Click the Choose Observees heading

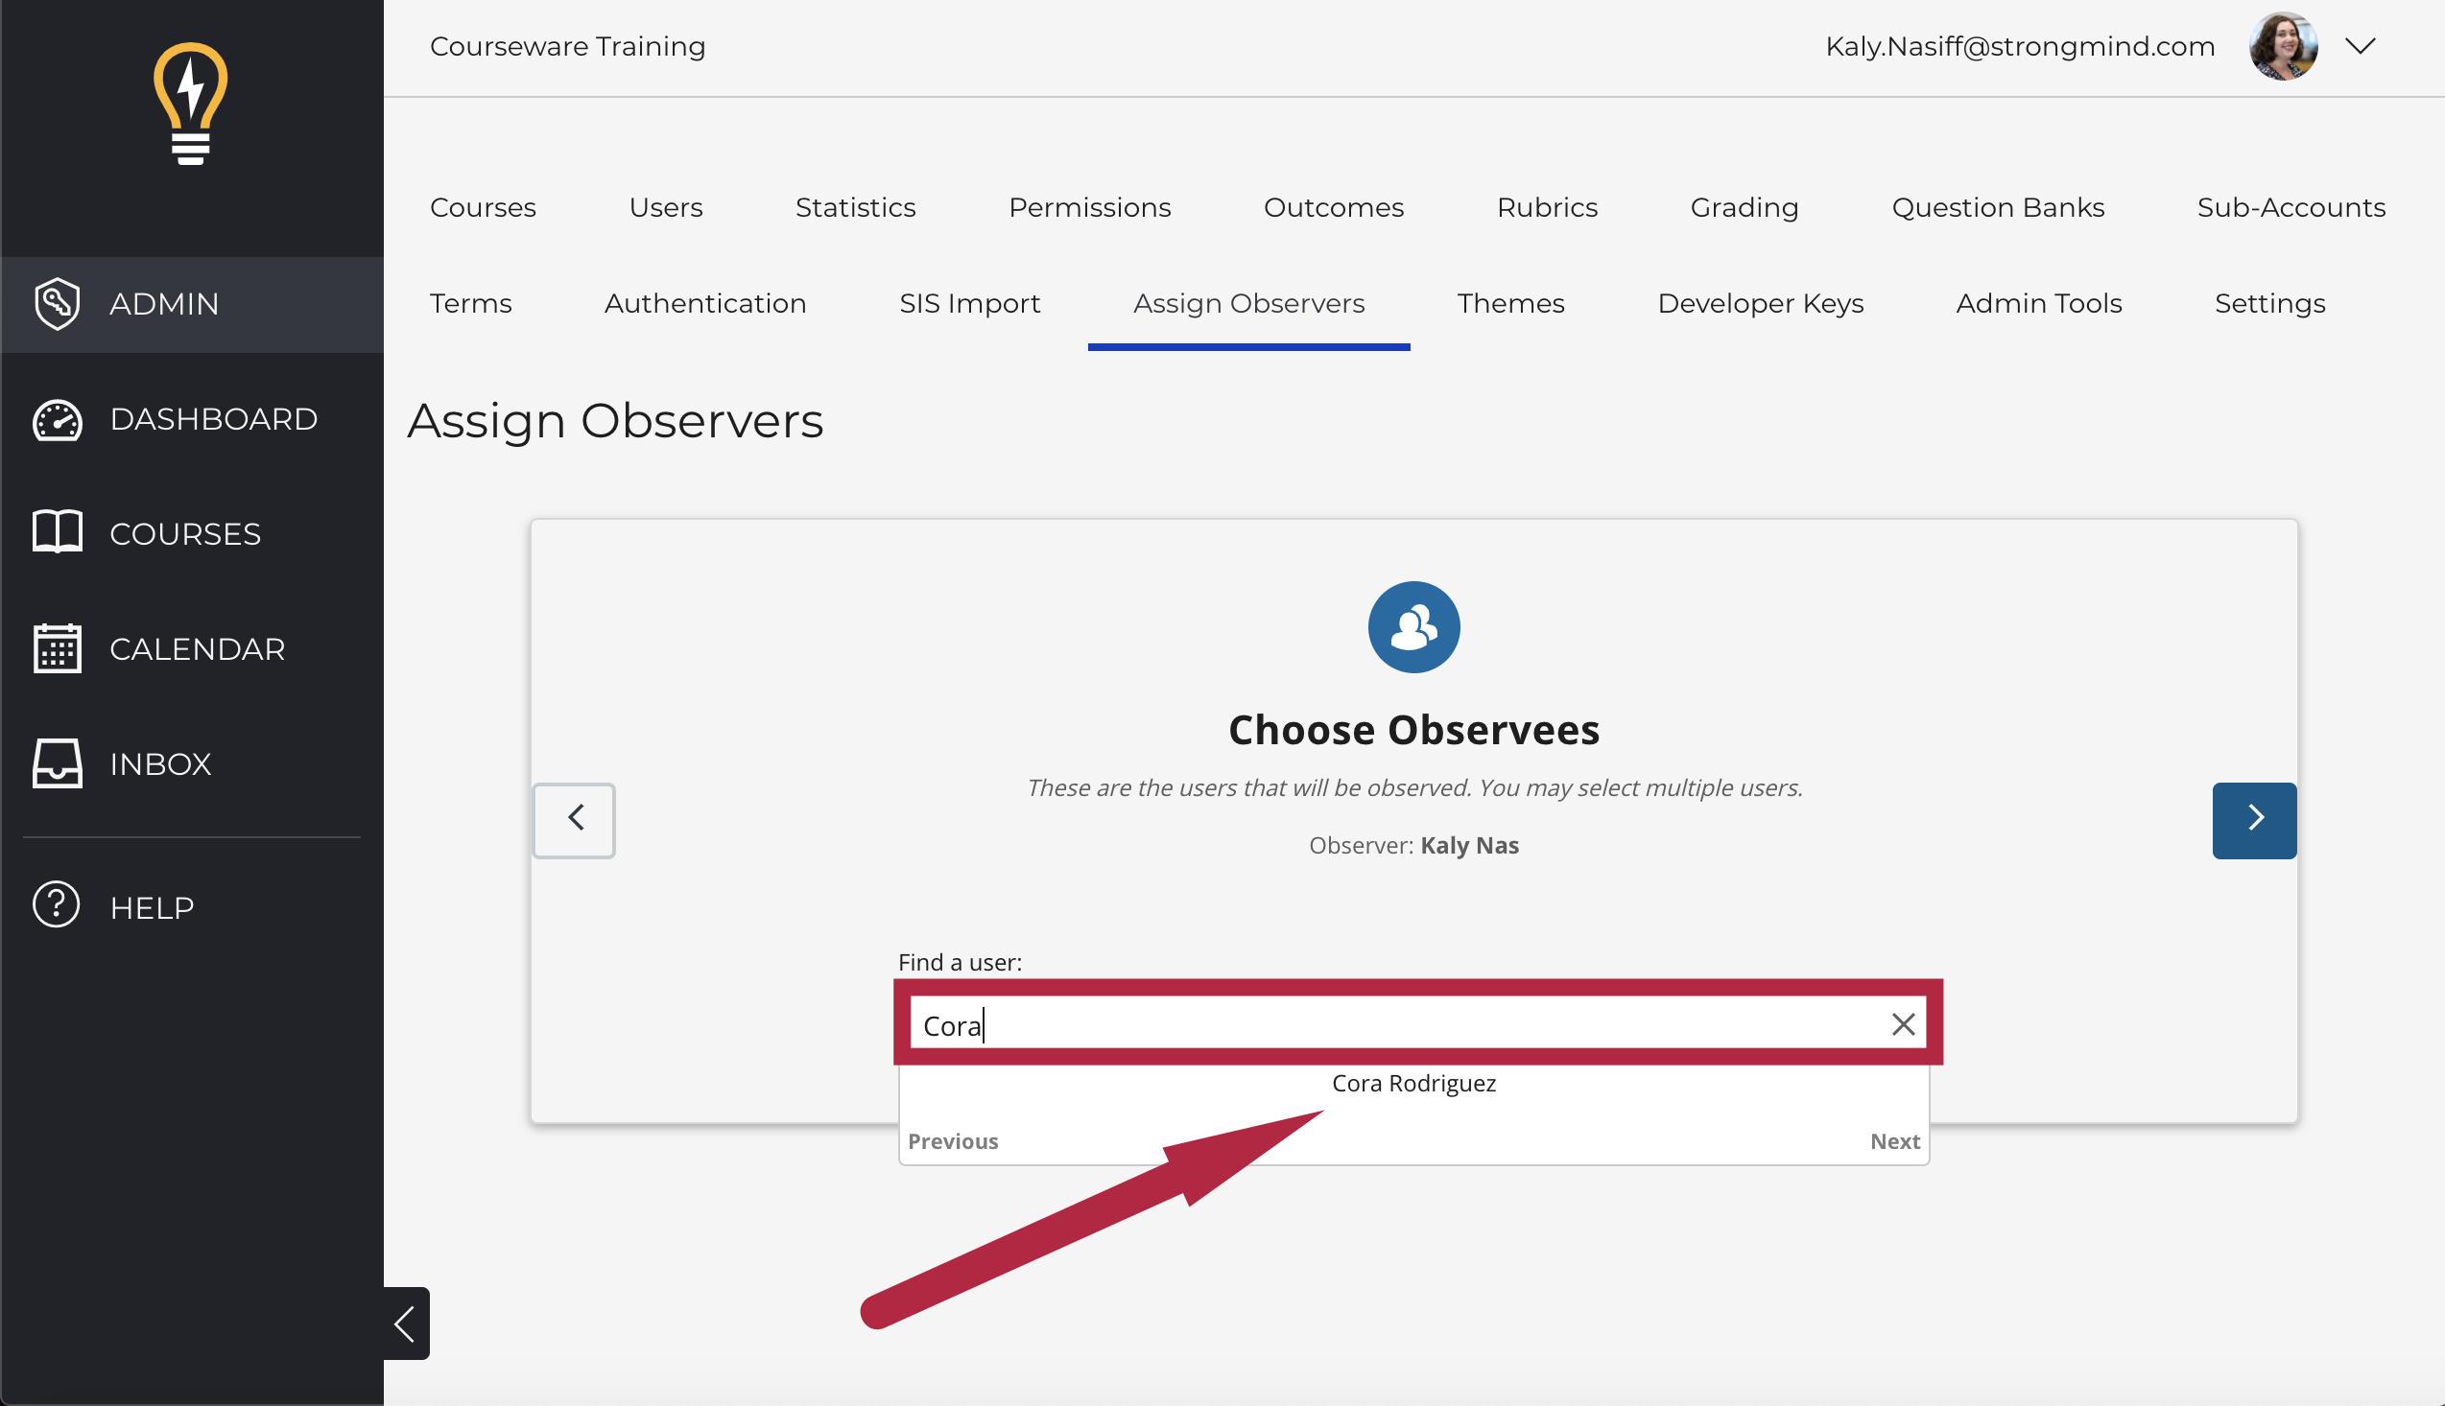pyautogui.click(x=1414, y=729)
